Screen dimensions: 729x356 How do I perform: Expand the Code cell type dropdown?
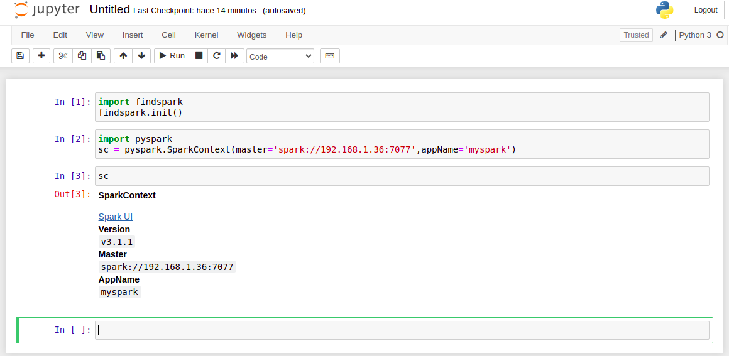click(280, 57)
